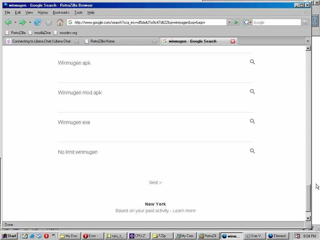Switch to the Element taskbar window
The height and width of the screenshot is (240, 320).
(x=278, y=236)
